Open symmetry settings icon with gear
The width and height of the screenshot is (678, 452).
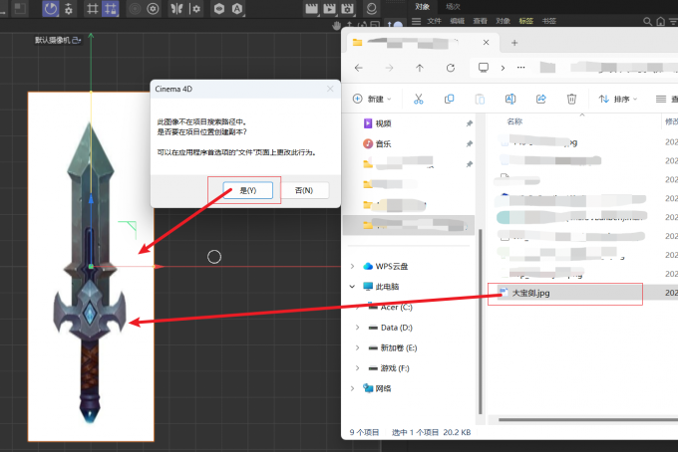point(195,9)
